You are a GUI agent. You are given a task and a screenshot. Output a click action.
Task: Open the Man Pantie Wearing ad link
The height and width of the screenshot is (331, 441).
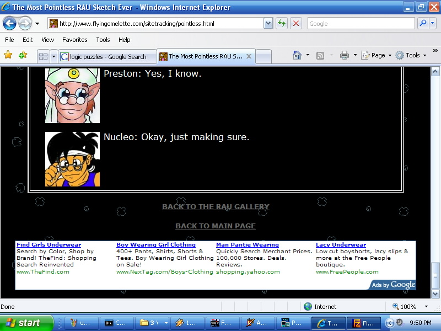(248, 244)
